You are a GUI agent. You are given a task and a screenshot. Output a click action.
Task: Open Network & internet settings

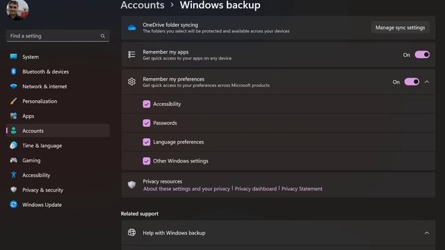pyautogui.click(x=58, y=86)
